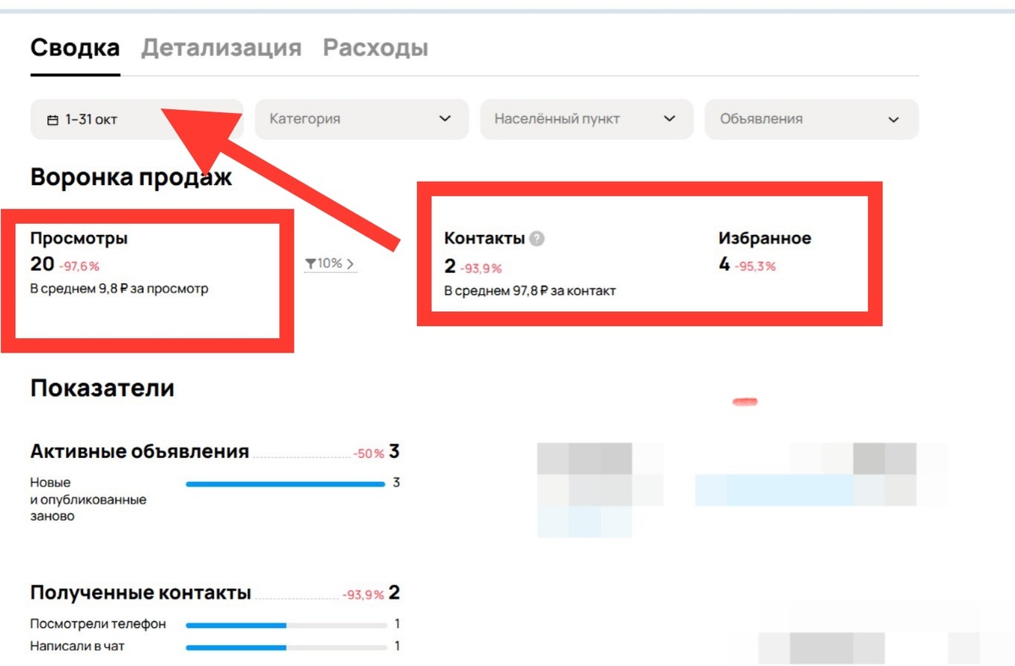The image size is (1015, 666).
Task: Click the Показатели heading
Action: [102, 388]
